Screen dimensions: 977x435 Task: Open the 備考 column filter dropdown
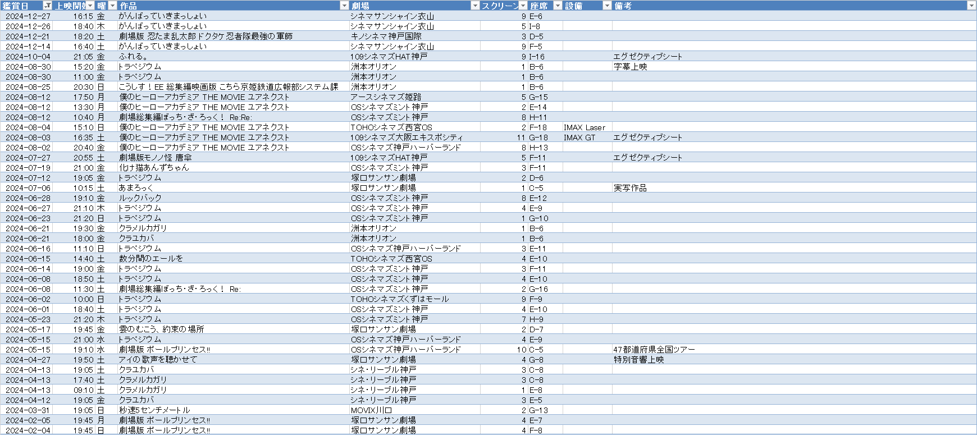(971, 6)
